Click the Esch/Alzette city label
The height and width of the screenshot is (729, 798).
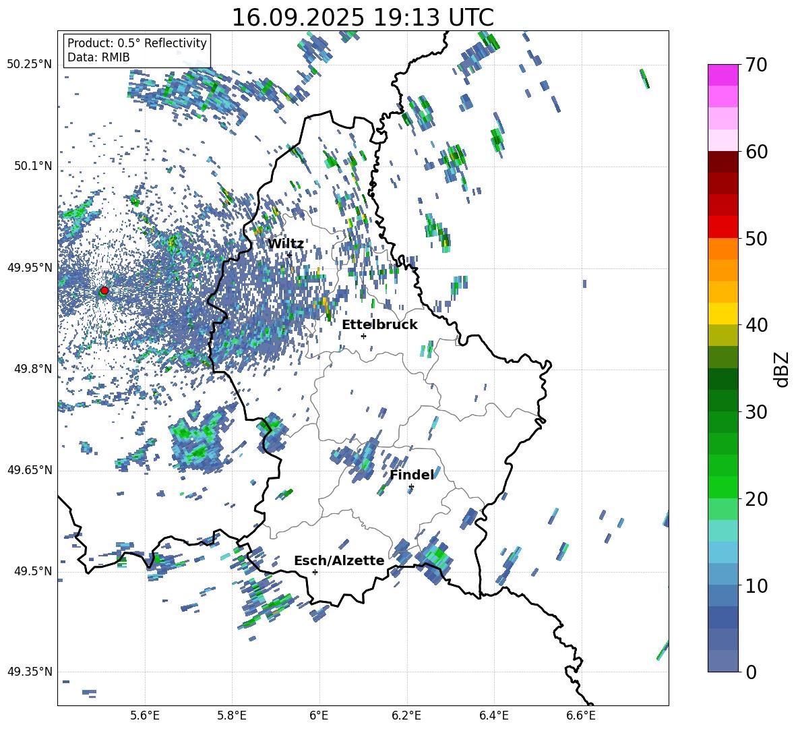point(339,560)
